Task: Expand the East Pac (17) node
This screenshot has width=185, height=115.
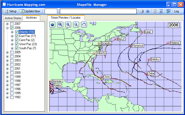Action: click(x=12, y=36)
